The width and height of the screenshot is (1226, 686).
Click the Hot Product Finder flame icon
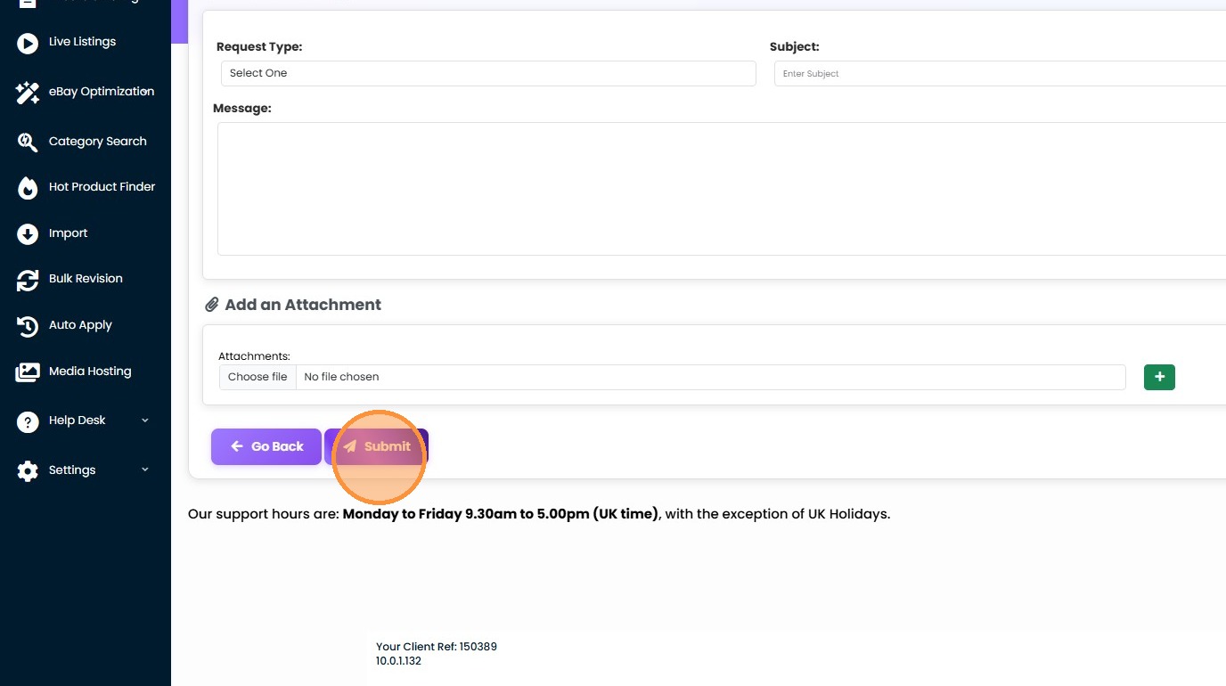click(28, 187)
